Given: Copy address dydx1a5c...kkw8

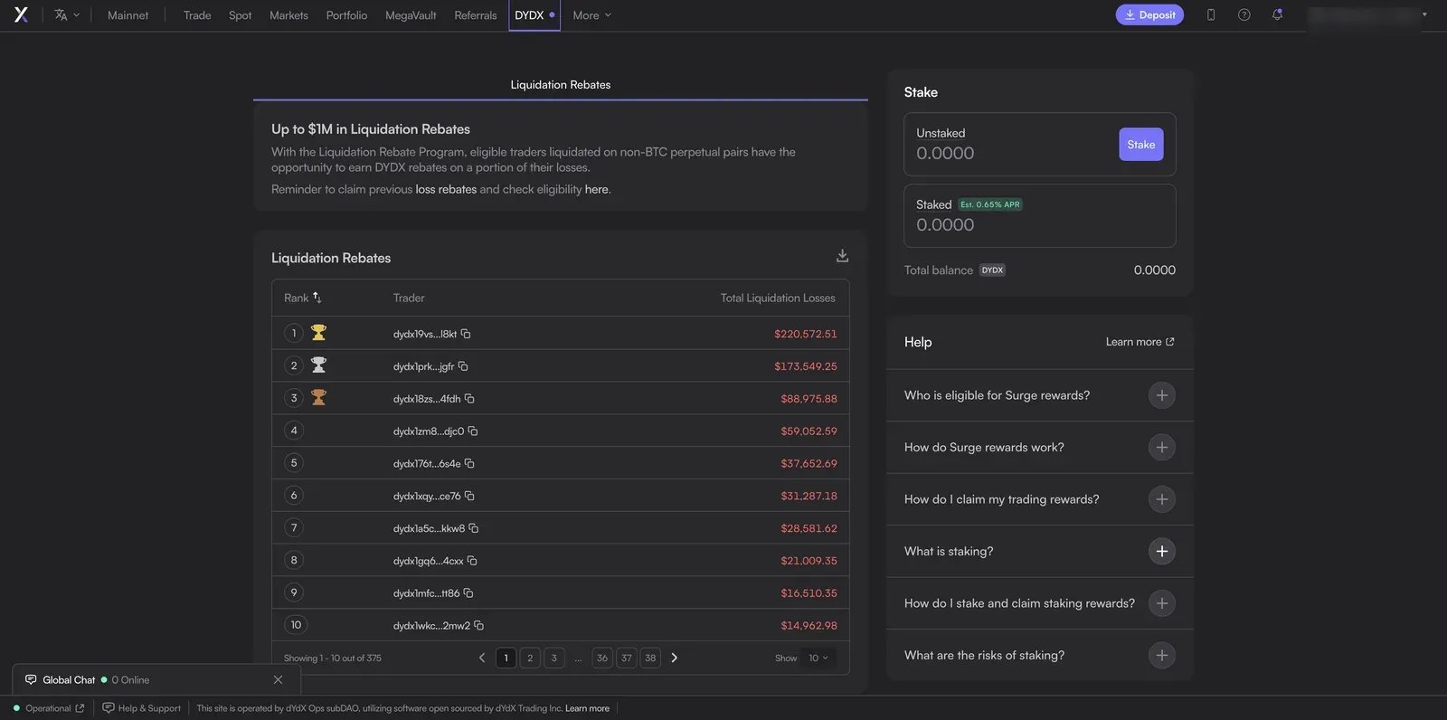Looking at the screenshot, I should point(474,528).
